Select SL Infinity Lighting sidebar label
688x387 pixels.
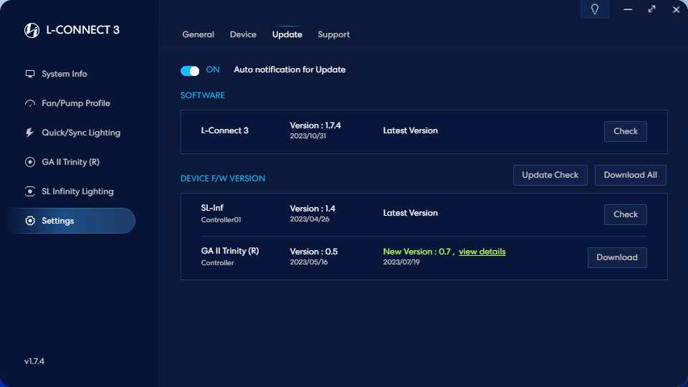tap(77, 191)
